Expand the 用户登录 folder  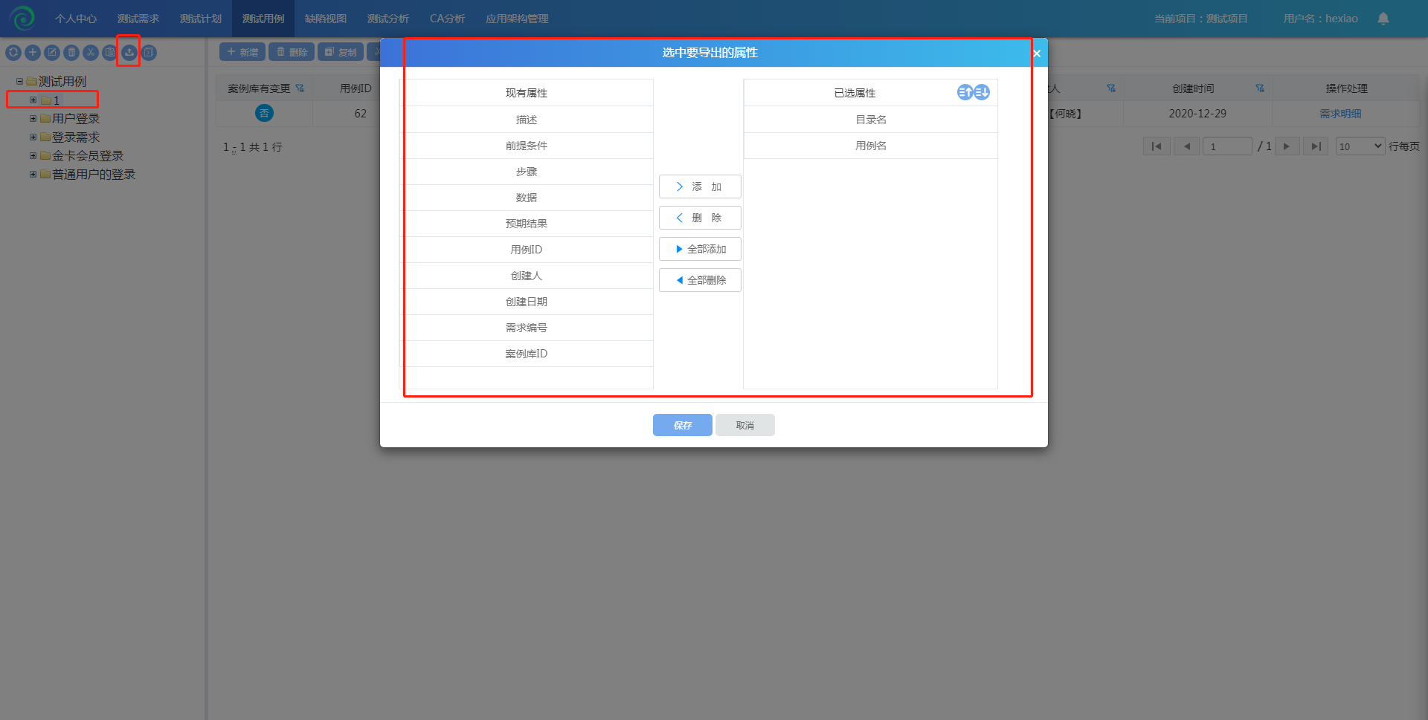(x=33, y=118)
